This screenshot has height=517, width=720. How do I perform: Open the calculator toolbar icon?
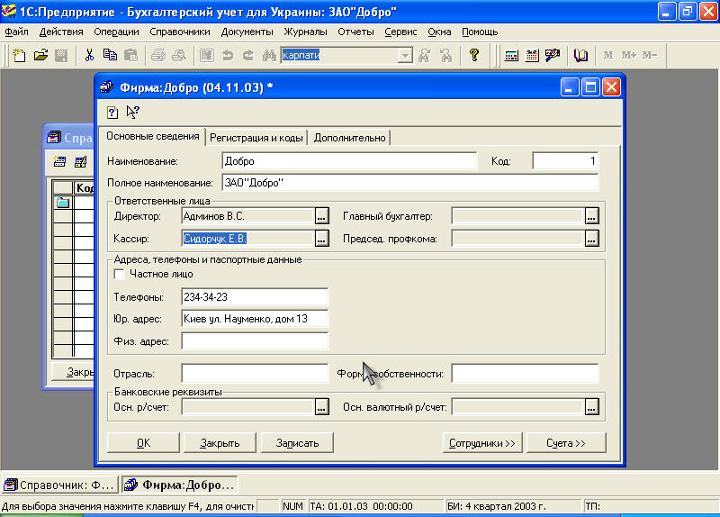(x=511, y=56)
